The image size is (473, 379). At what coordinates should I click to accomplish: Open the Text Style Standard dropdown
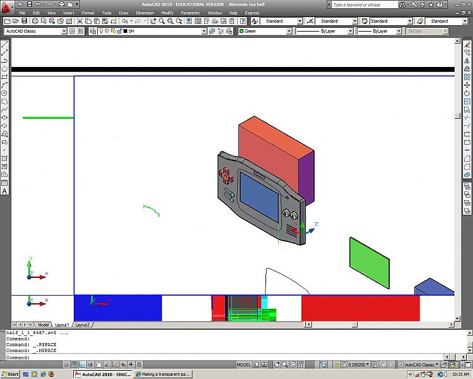pyautogui.click(x=300, y=21)
